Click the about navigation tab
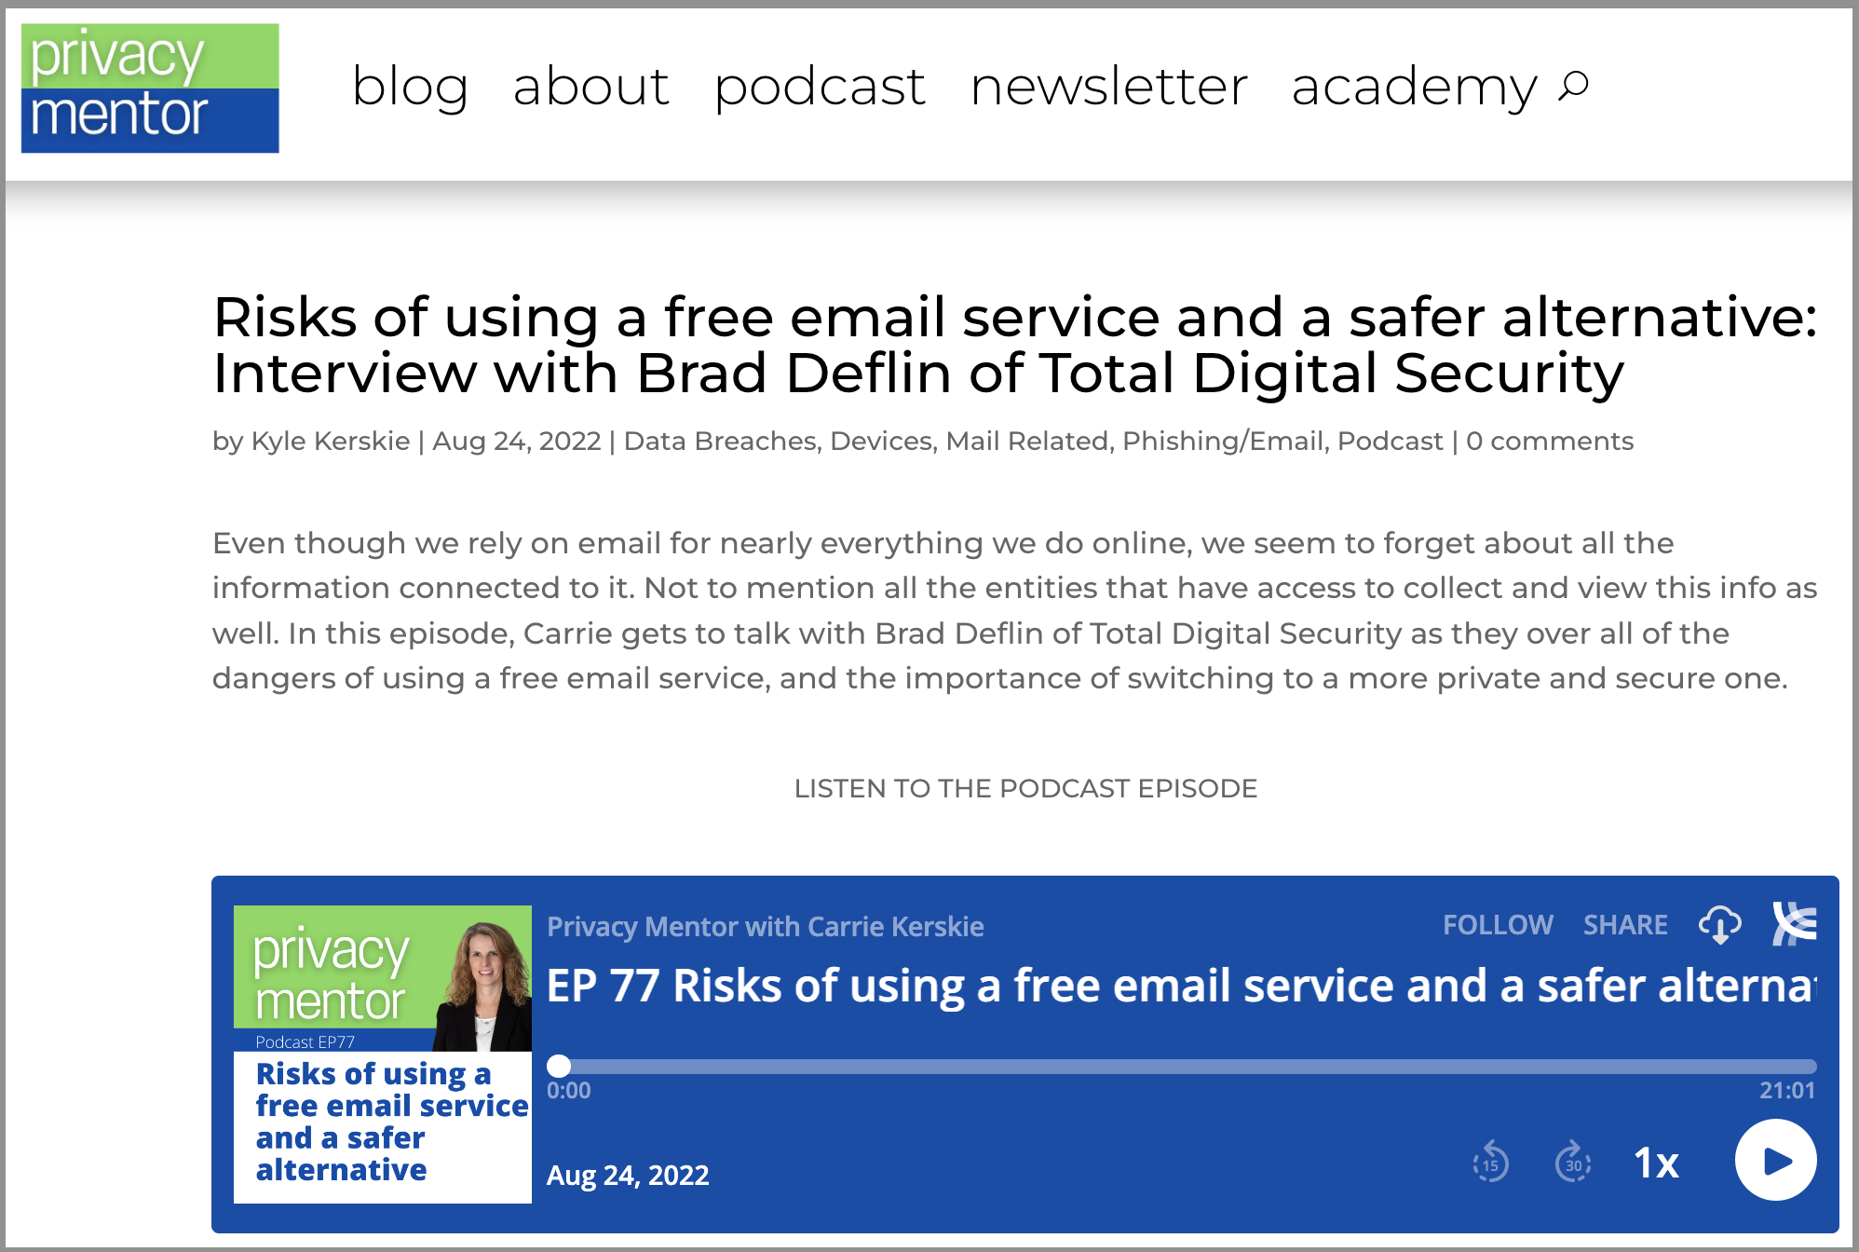The width and height of the screenshot is (1859, 1252). 590,87
